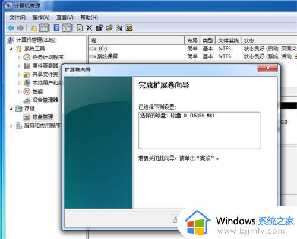Click the Up one level folder icon
The width and height of the screenshot is (297, 239).
[x=33, y=28]
